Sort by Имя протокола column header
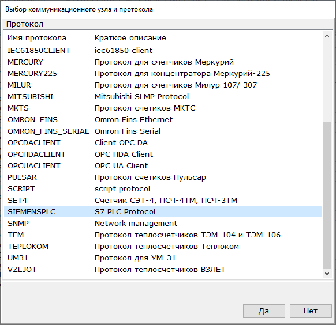 pyautogui.click(x=47, y=38)
